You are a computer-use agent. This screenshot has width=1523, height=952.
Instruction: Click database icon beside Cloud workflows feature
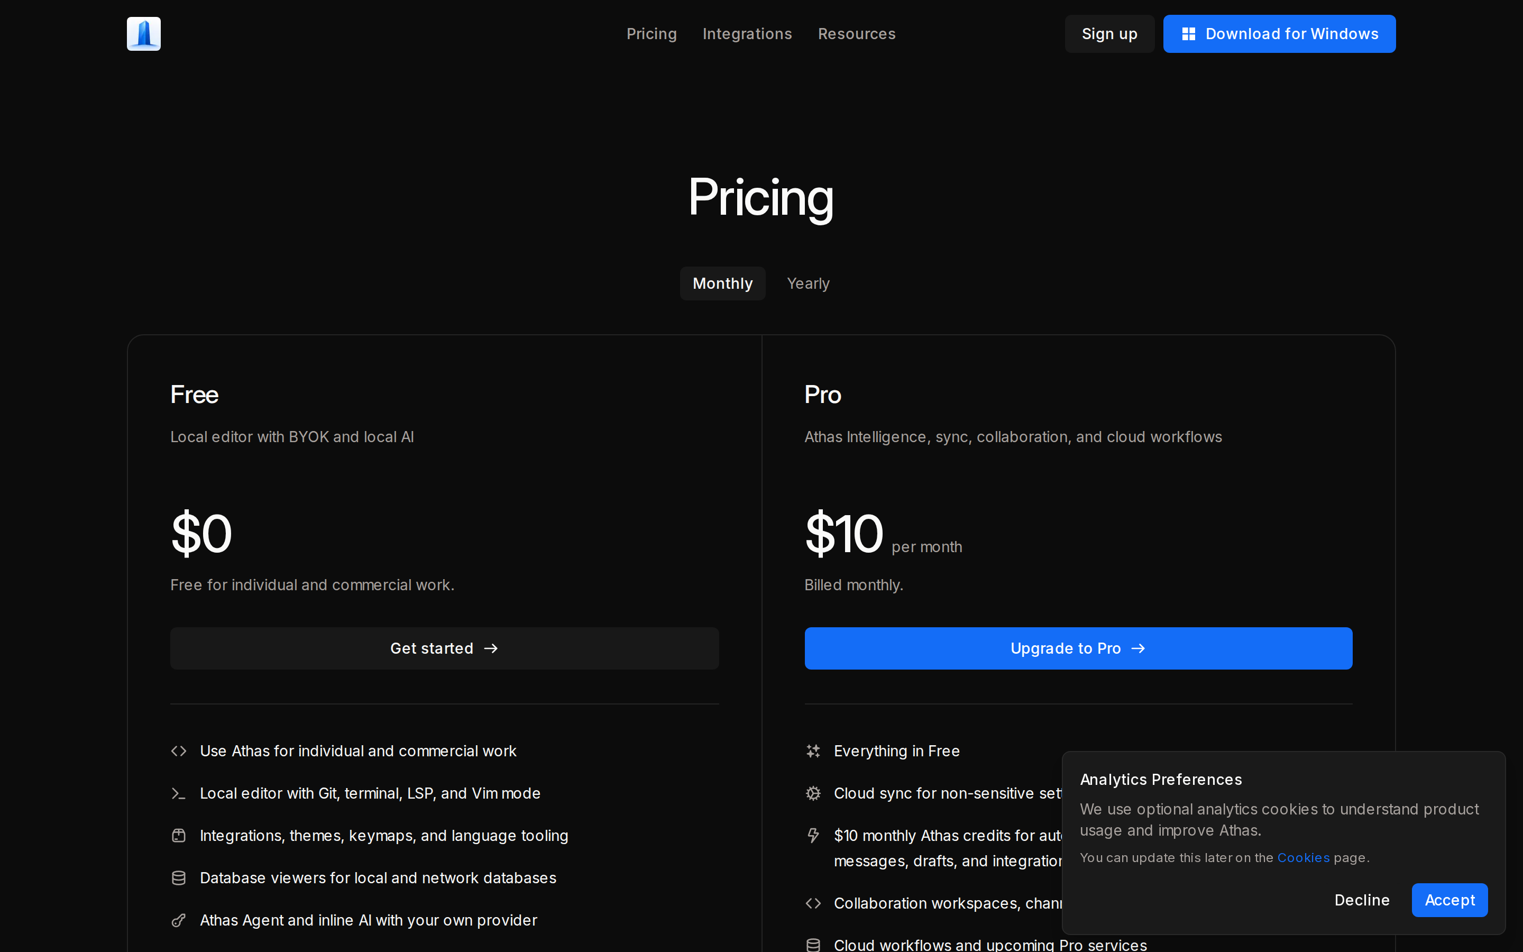(813, 945)
